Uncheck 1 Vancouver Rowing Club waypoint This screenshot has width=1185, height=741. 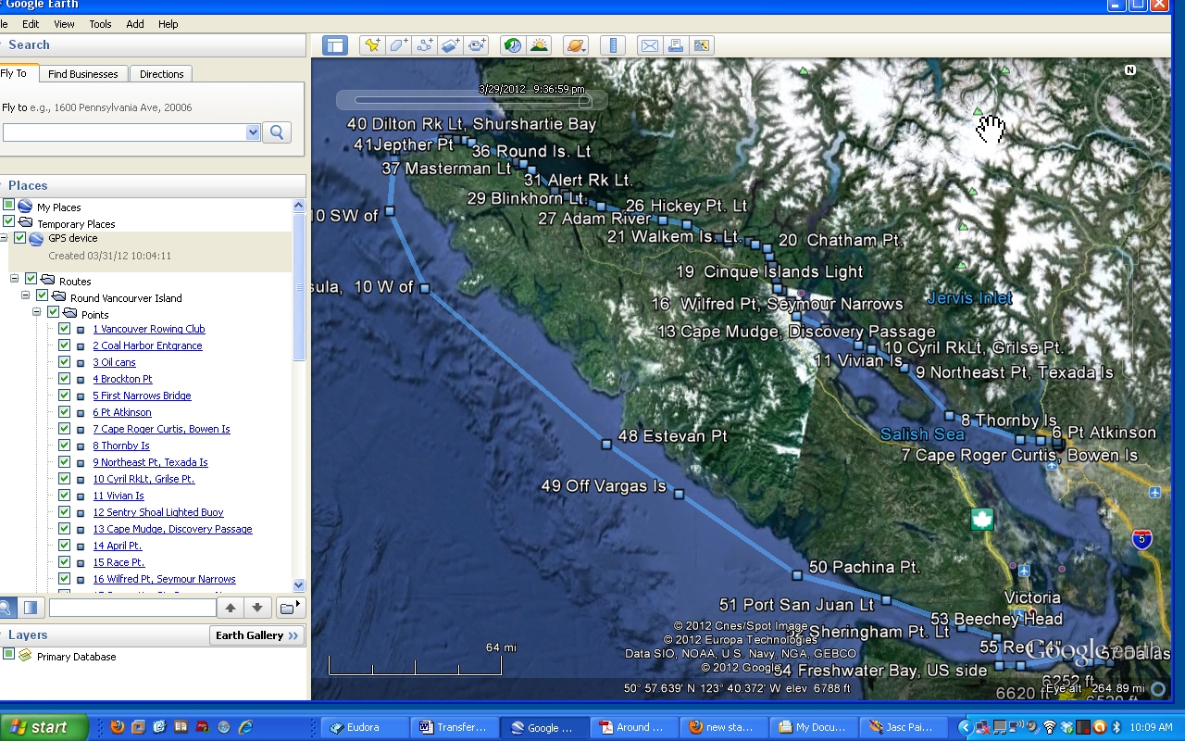(x=64, y=329)
